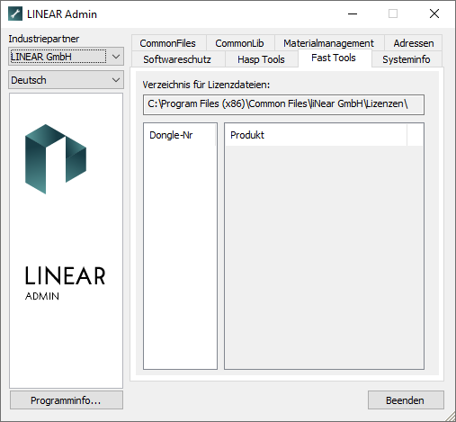
Task: Click the Dongle-Nr column header
Action: coord(179,135)
